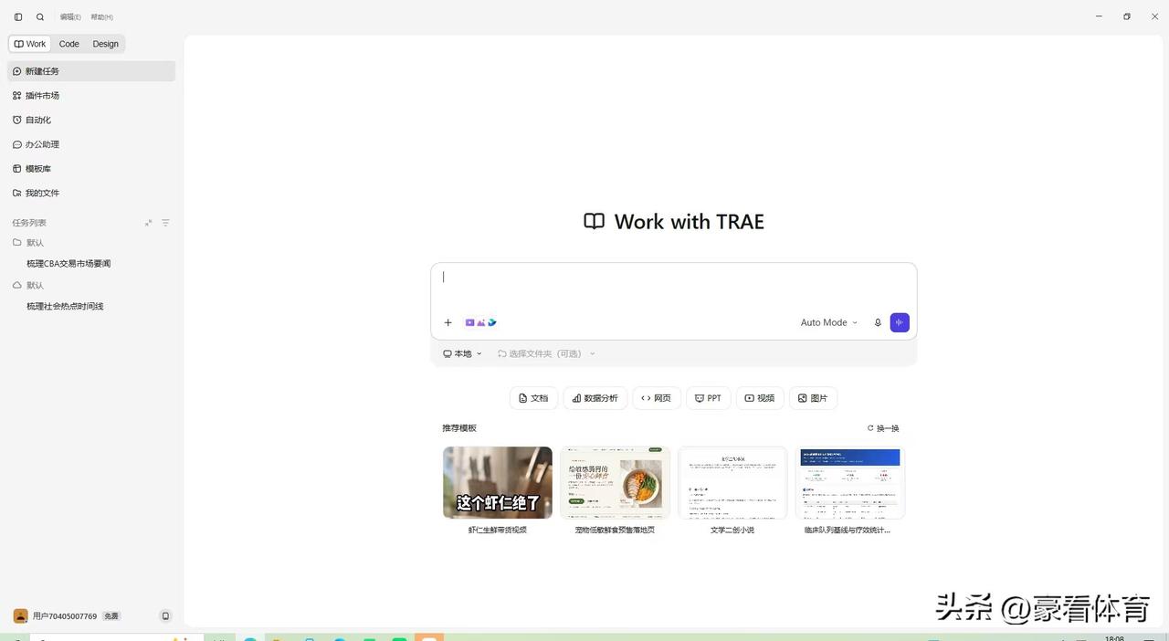
Task: Click 换一换 to refresh templates
Action: pos(883,428)
